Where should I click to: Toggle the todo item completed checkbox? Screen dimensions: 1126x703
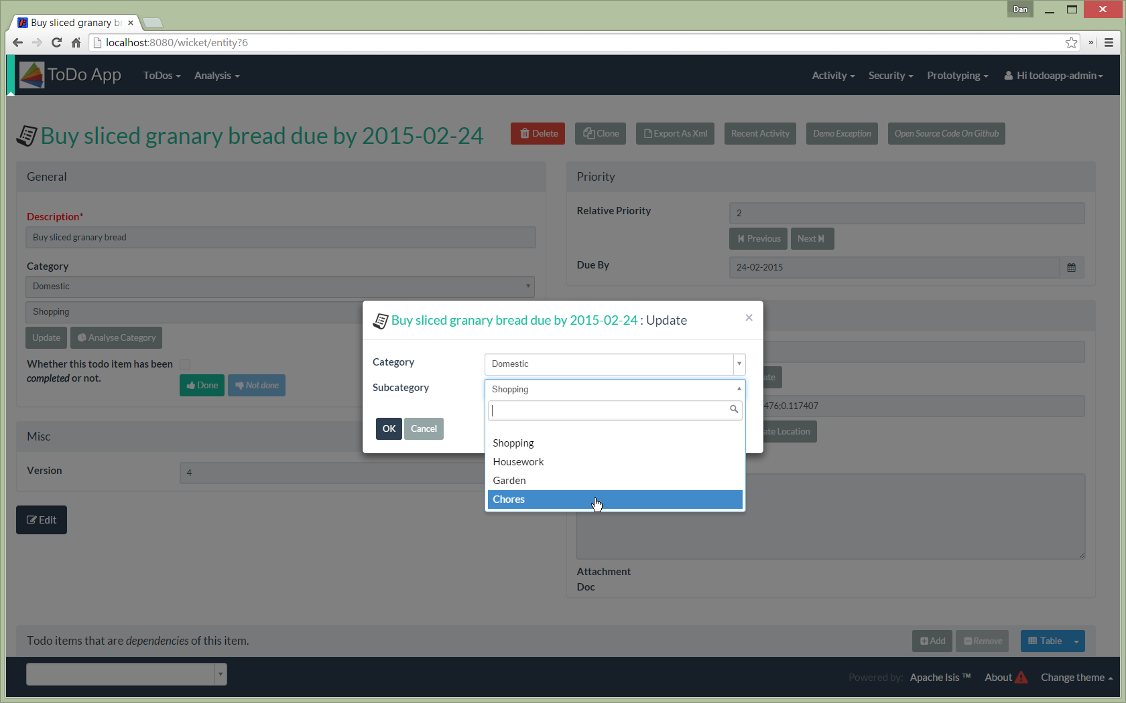tap(185, 365)
